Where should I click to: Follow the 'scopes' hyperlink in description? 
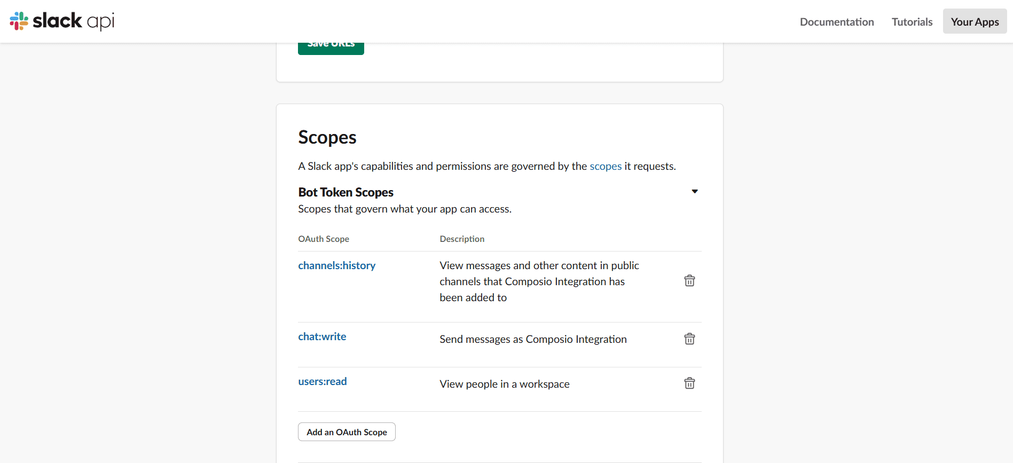[606, 166]
